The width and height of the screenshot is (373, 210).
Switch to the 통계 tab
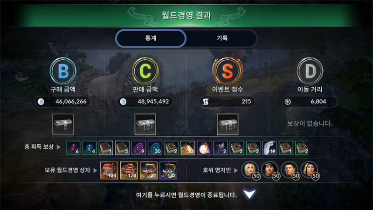click(151, 38)
